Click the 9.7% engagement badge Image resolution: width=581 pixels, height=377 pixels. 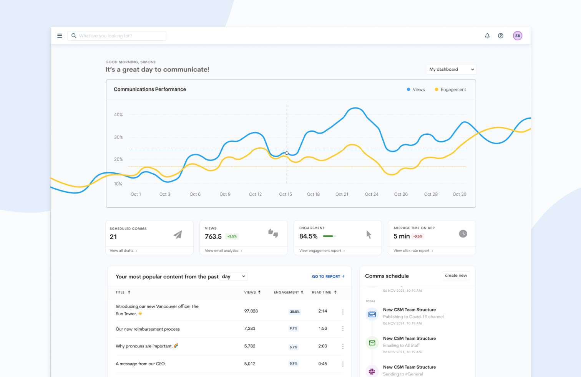point(294,328)
